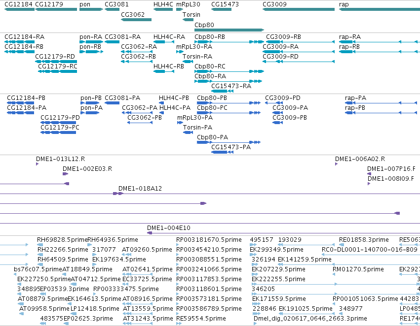Click protein HLH4C-PB
Screen dimensions: 420x326
(x=161, y=103)
